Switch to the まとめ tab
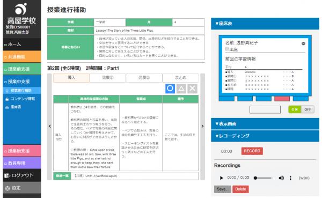 [180, 78]
